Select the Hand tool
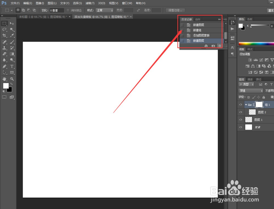Image resolution: width=274 pixels, height=209 pixels. click(4, 79)
